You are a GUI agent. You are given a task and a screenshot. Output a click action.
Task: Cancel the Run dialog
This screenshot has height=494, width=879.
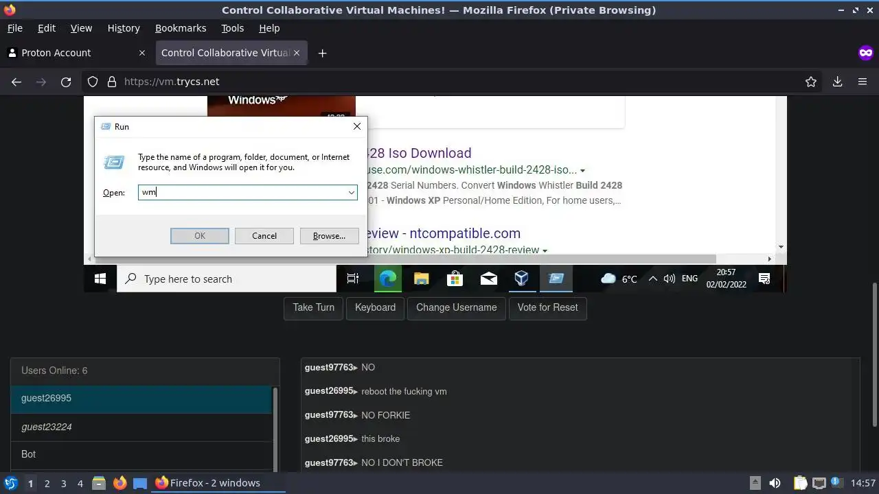coord(264,236)
